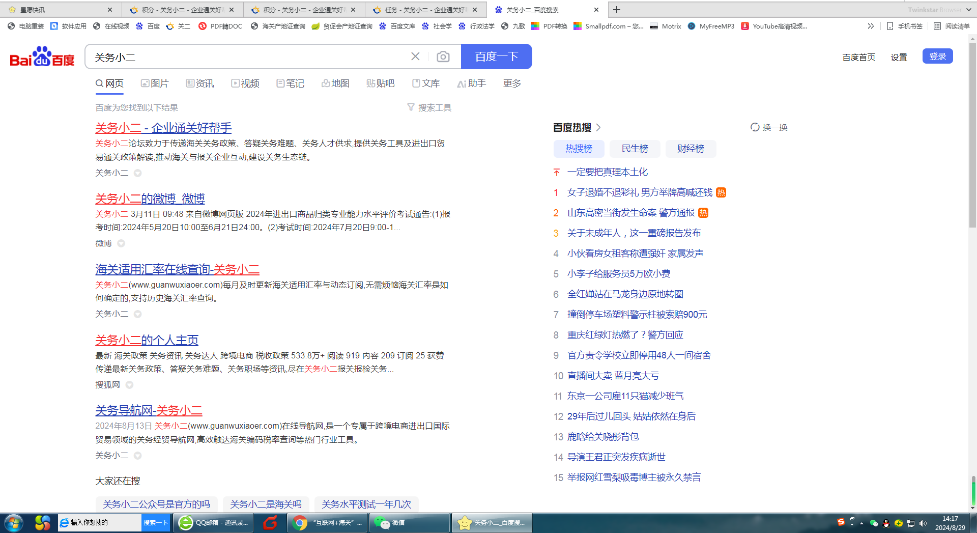Open bookmark 电脑重装
The width and height of the screenshot is (977, 533).
[26, 26]
